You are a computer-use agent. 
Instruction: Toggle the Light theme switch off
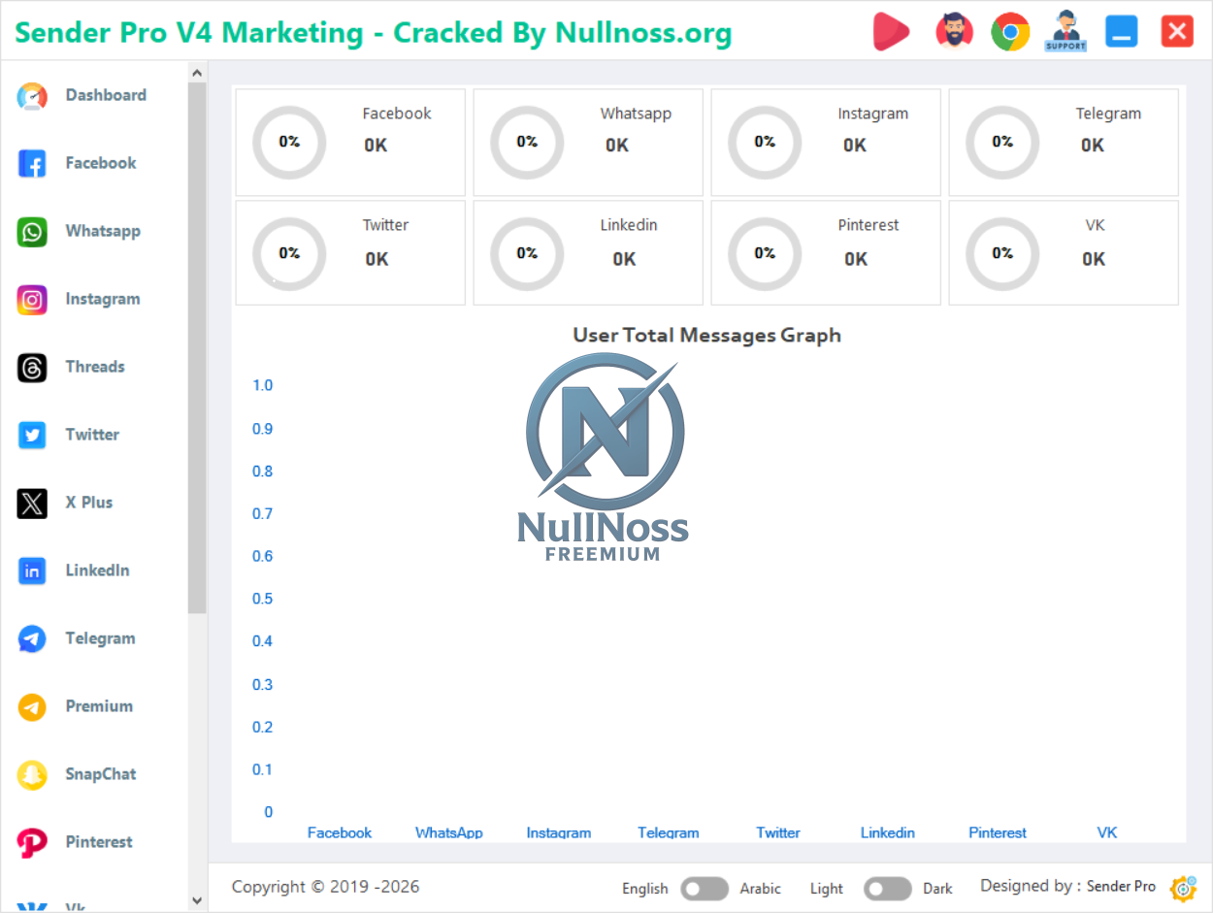886,889
